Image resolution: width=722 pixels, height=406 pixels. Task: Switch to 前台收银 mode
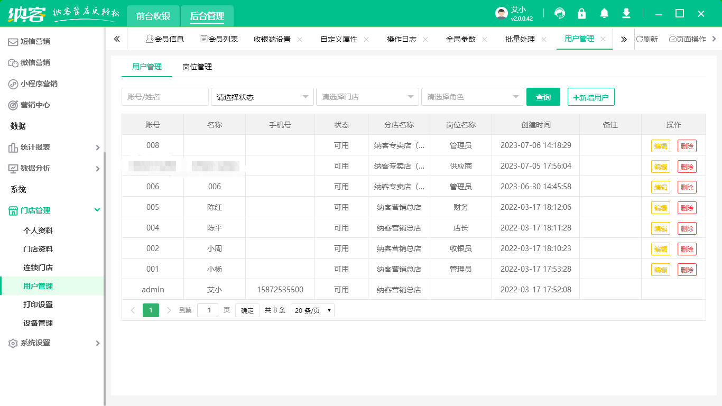click(153, 16)
